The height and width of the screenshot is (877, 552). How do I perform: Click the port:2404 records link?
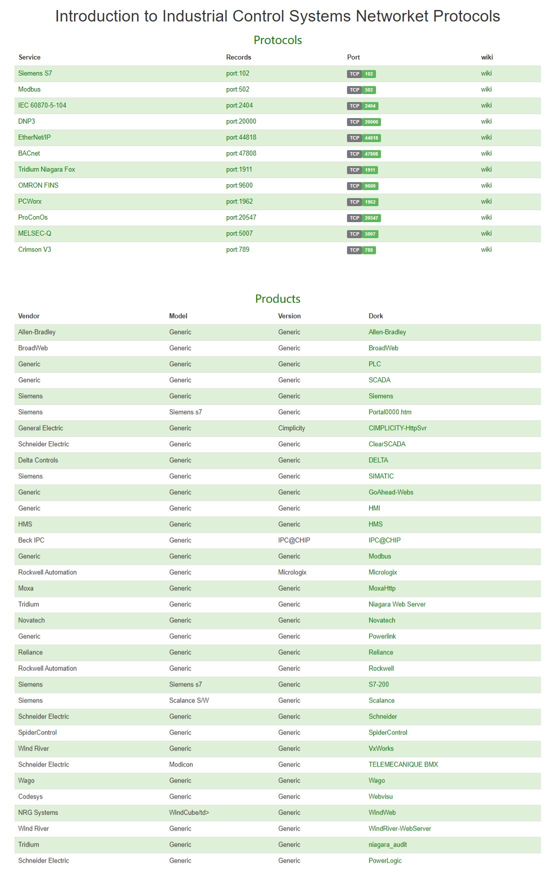239,106
